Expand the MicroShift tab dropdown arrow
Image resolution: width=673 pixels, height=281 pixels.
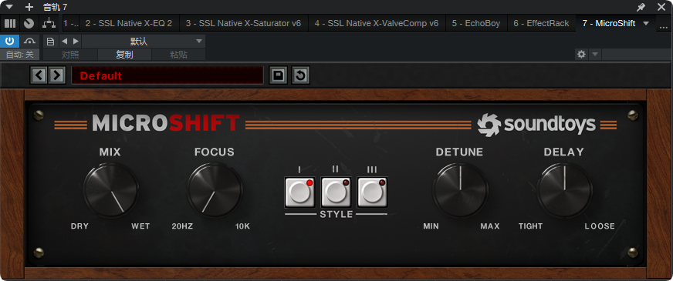(x=646, y=23)
